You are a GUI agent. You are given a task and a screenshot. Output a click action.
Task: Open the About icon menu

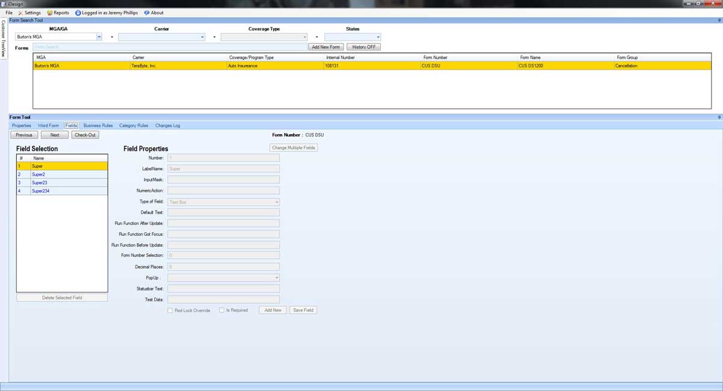tap(146, 13)
